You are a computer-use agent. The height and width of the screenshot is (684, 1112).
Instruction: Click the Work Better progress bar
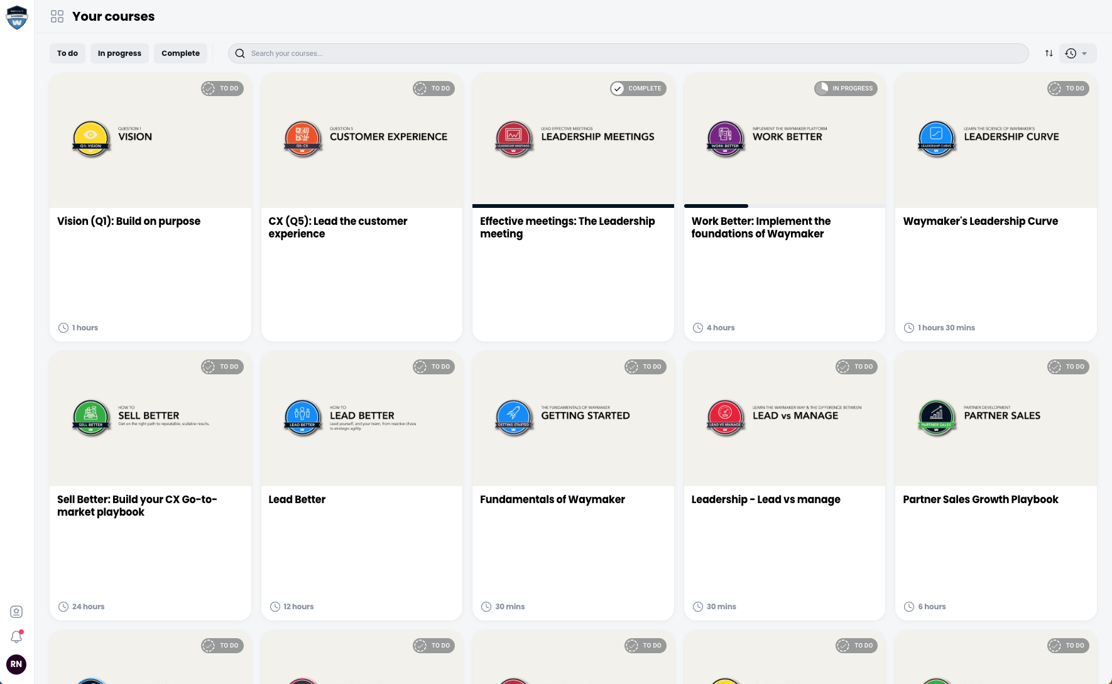coord(785,206)
